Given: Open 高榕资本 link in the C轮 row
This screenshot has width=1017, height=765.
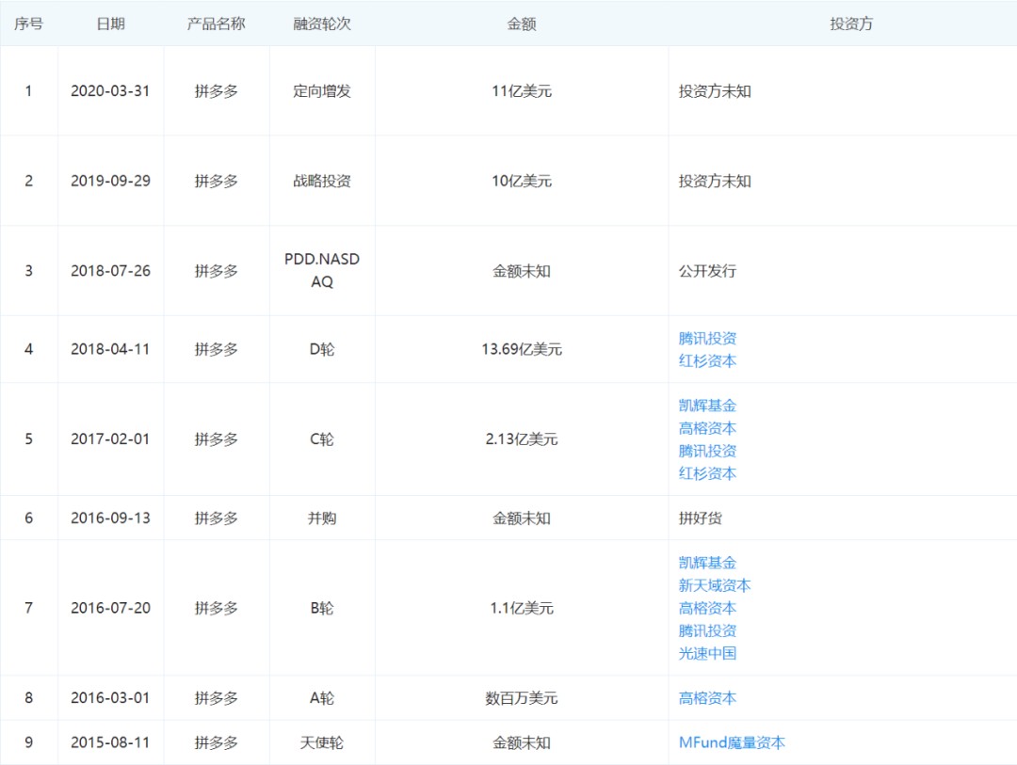Looking at the screenshot, I should [707, 428].
